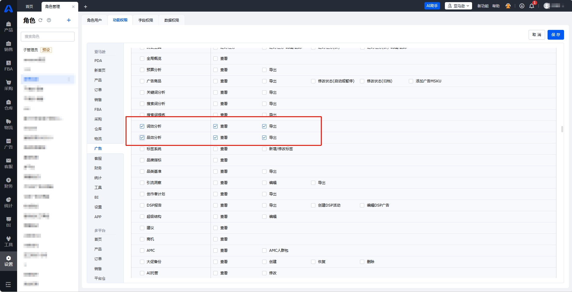Check 编辑 in the 引流洞察 row

click(264, 183)
